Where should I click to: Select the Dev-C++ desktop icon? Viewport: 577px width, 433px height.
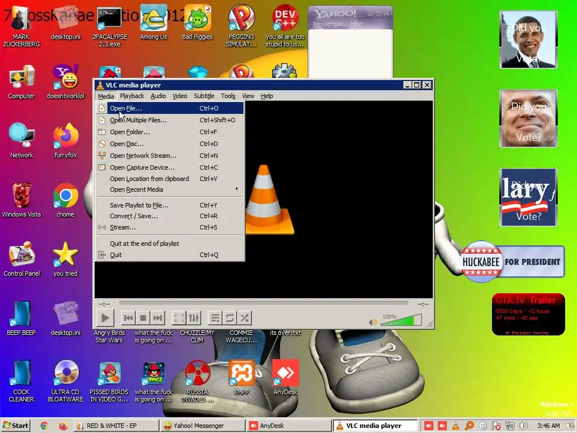285,26
